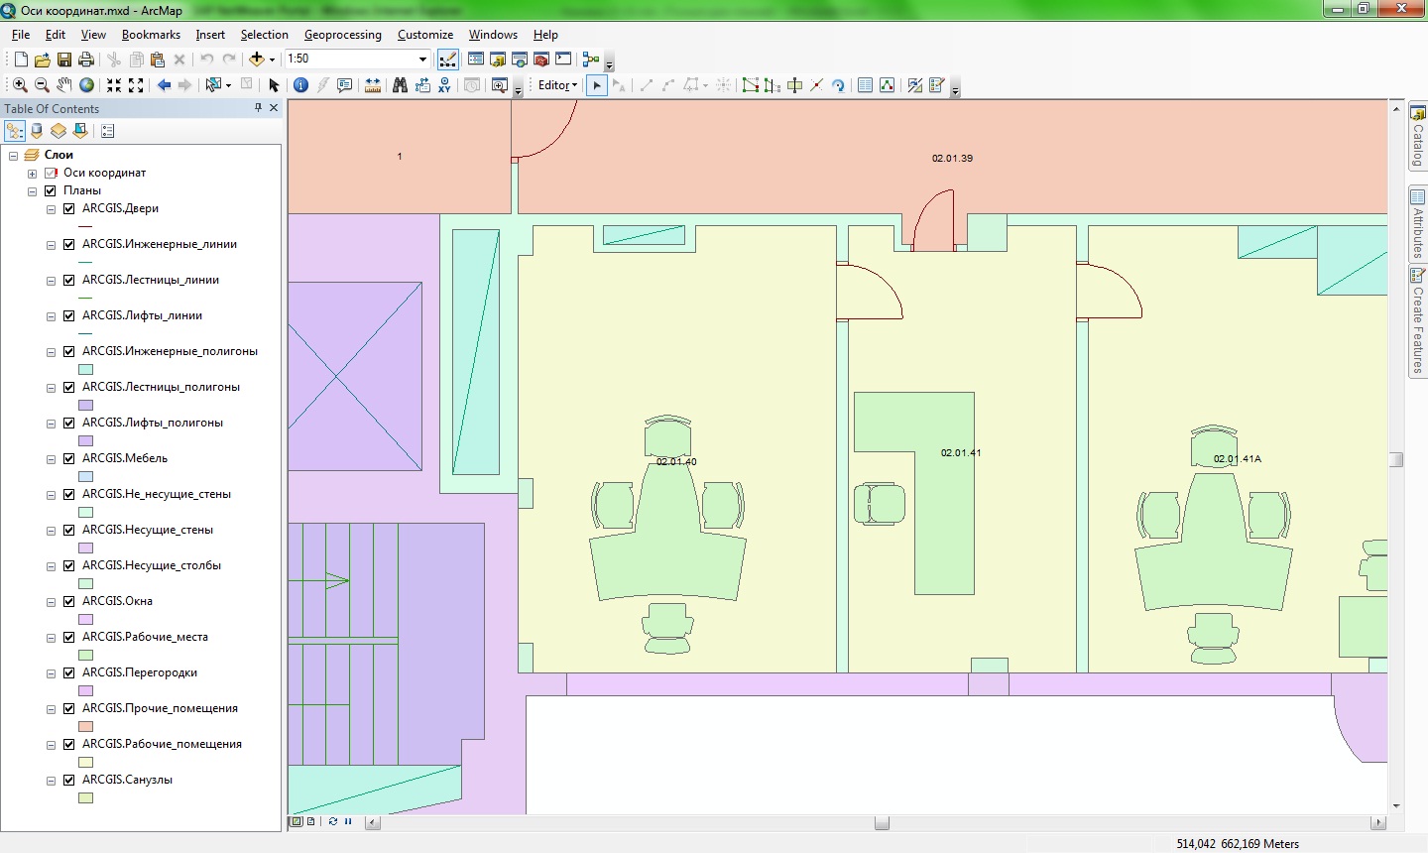Screen dimensions: 1428x853
Task: Hide the Планы group layer
Action: (x=51, y=190)
